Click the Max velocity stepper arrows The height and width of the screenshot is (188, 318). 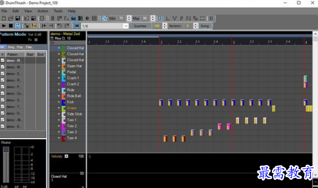click(x=153, y=19)
